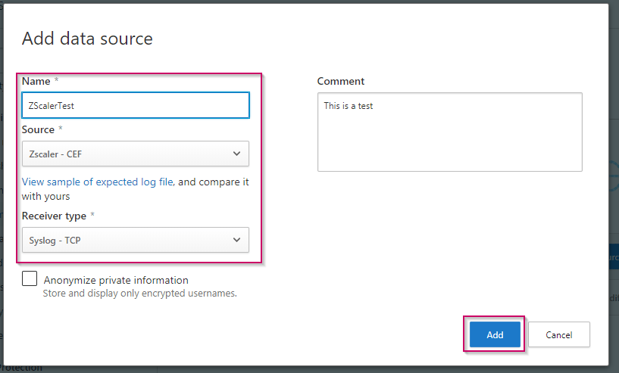
Task: Click the 'with yours' text under the link
Action: (x=46, y=196)
